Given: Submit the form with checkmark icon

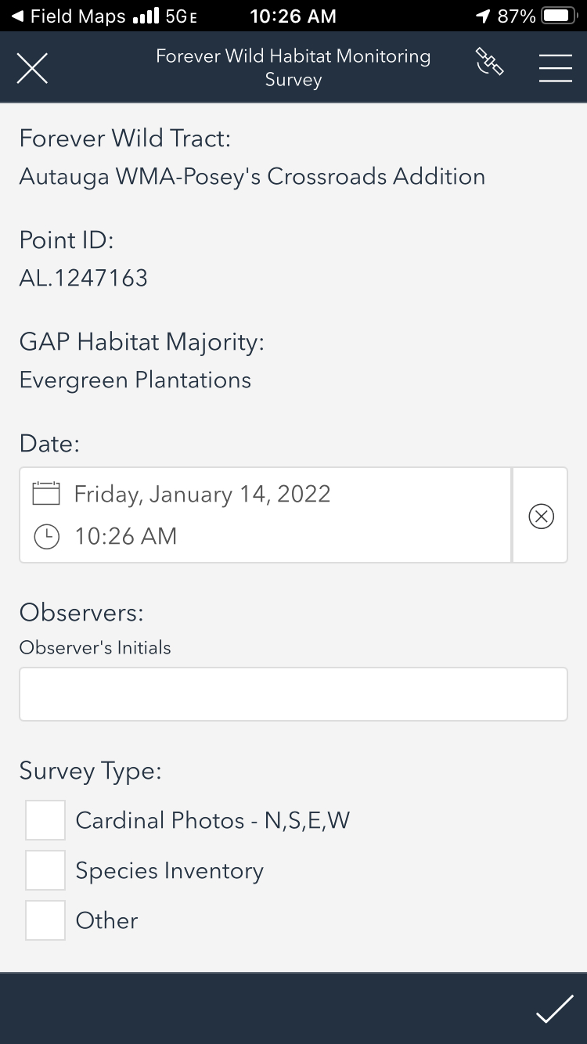Looking at the screenshot, I should [x=554, y=1009].
